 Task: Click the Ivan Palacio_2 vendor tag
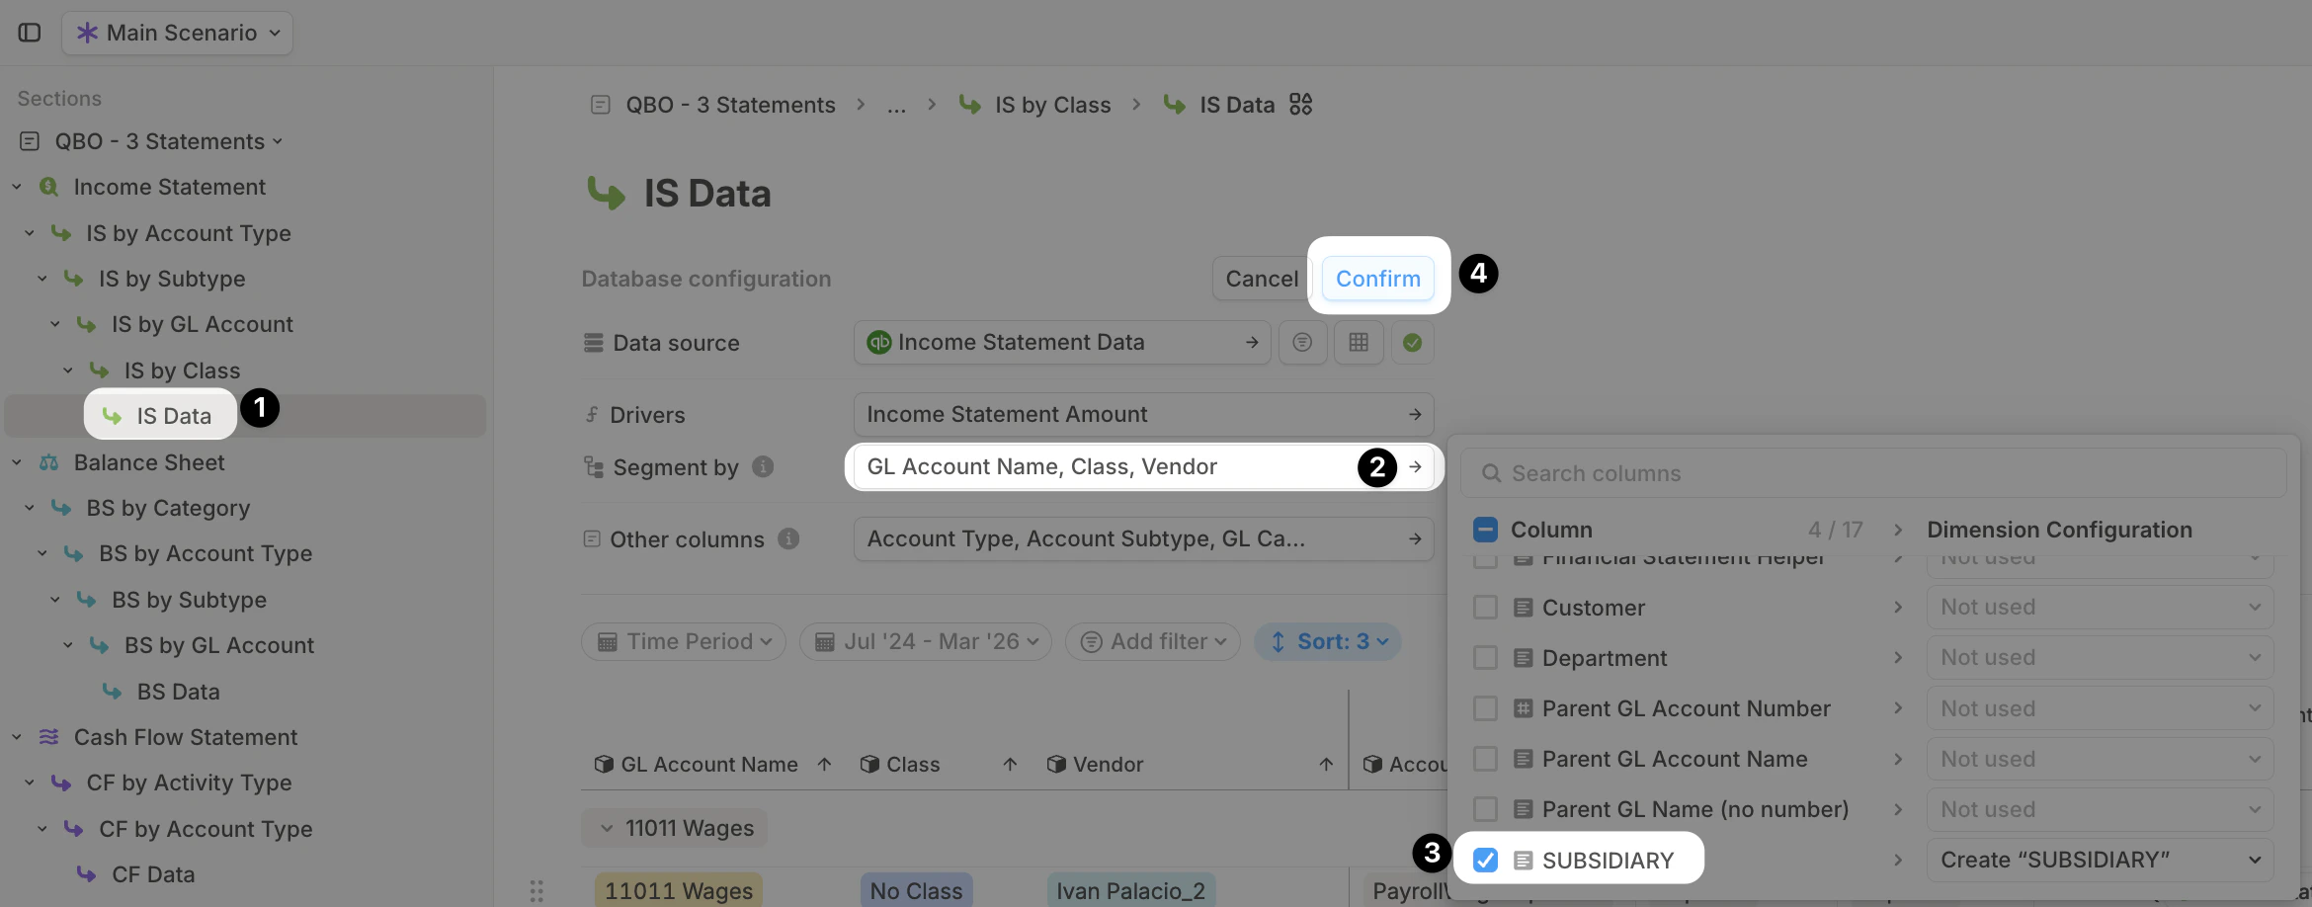click(x=1131, y=891)
